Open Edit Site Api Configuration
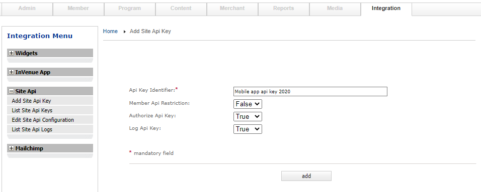481x192 pixels. pos(50,119)
